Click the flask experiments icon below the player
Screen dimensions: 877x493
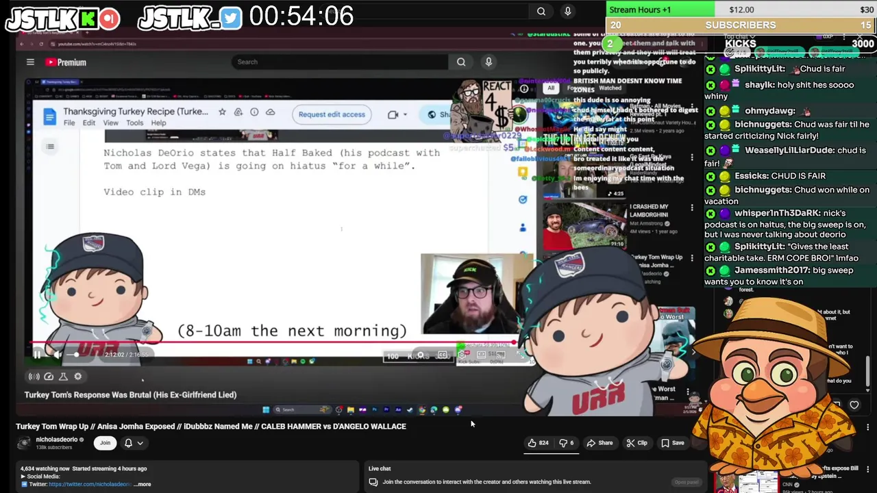click(63, 376)
